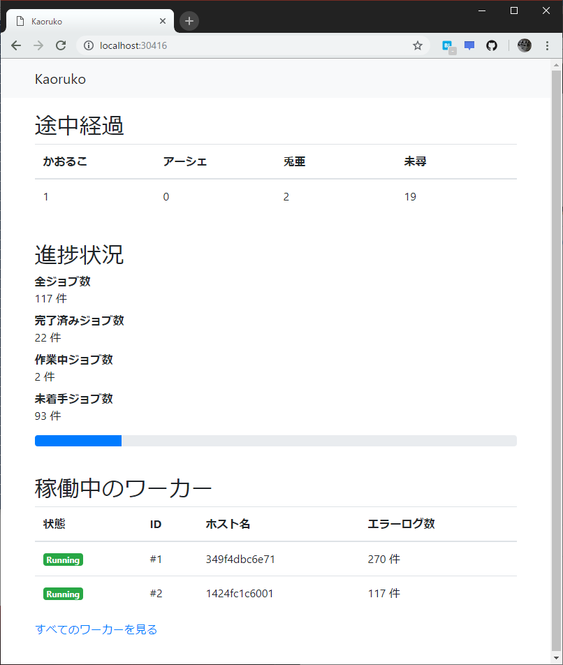Select worker #2's 117 件 error count
The image size is (563, 665).
pyautogui.click(x=383, y=594)
